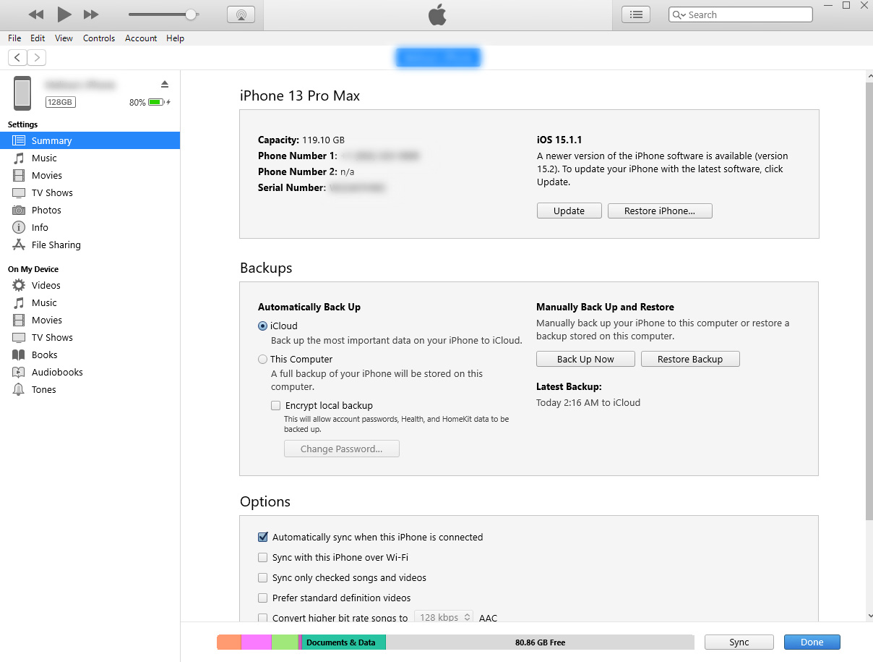Image resolution: width=873 pixels, height=662 pixels.
Task: Click the Update button
Action: coord(569,211)
